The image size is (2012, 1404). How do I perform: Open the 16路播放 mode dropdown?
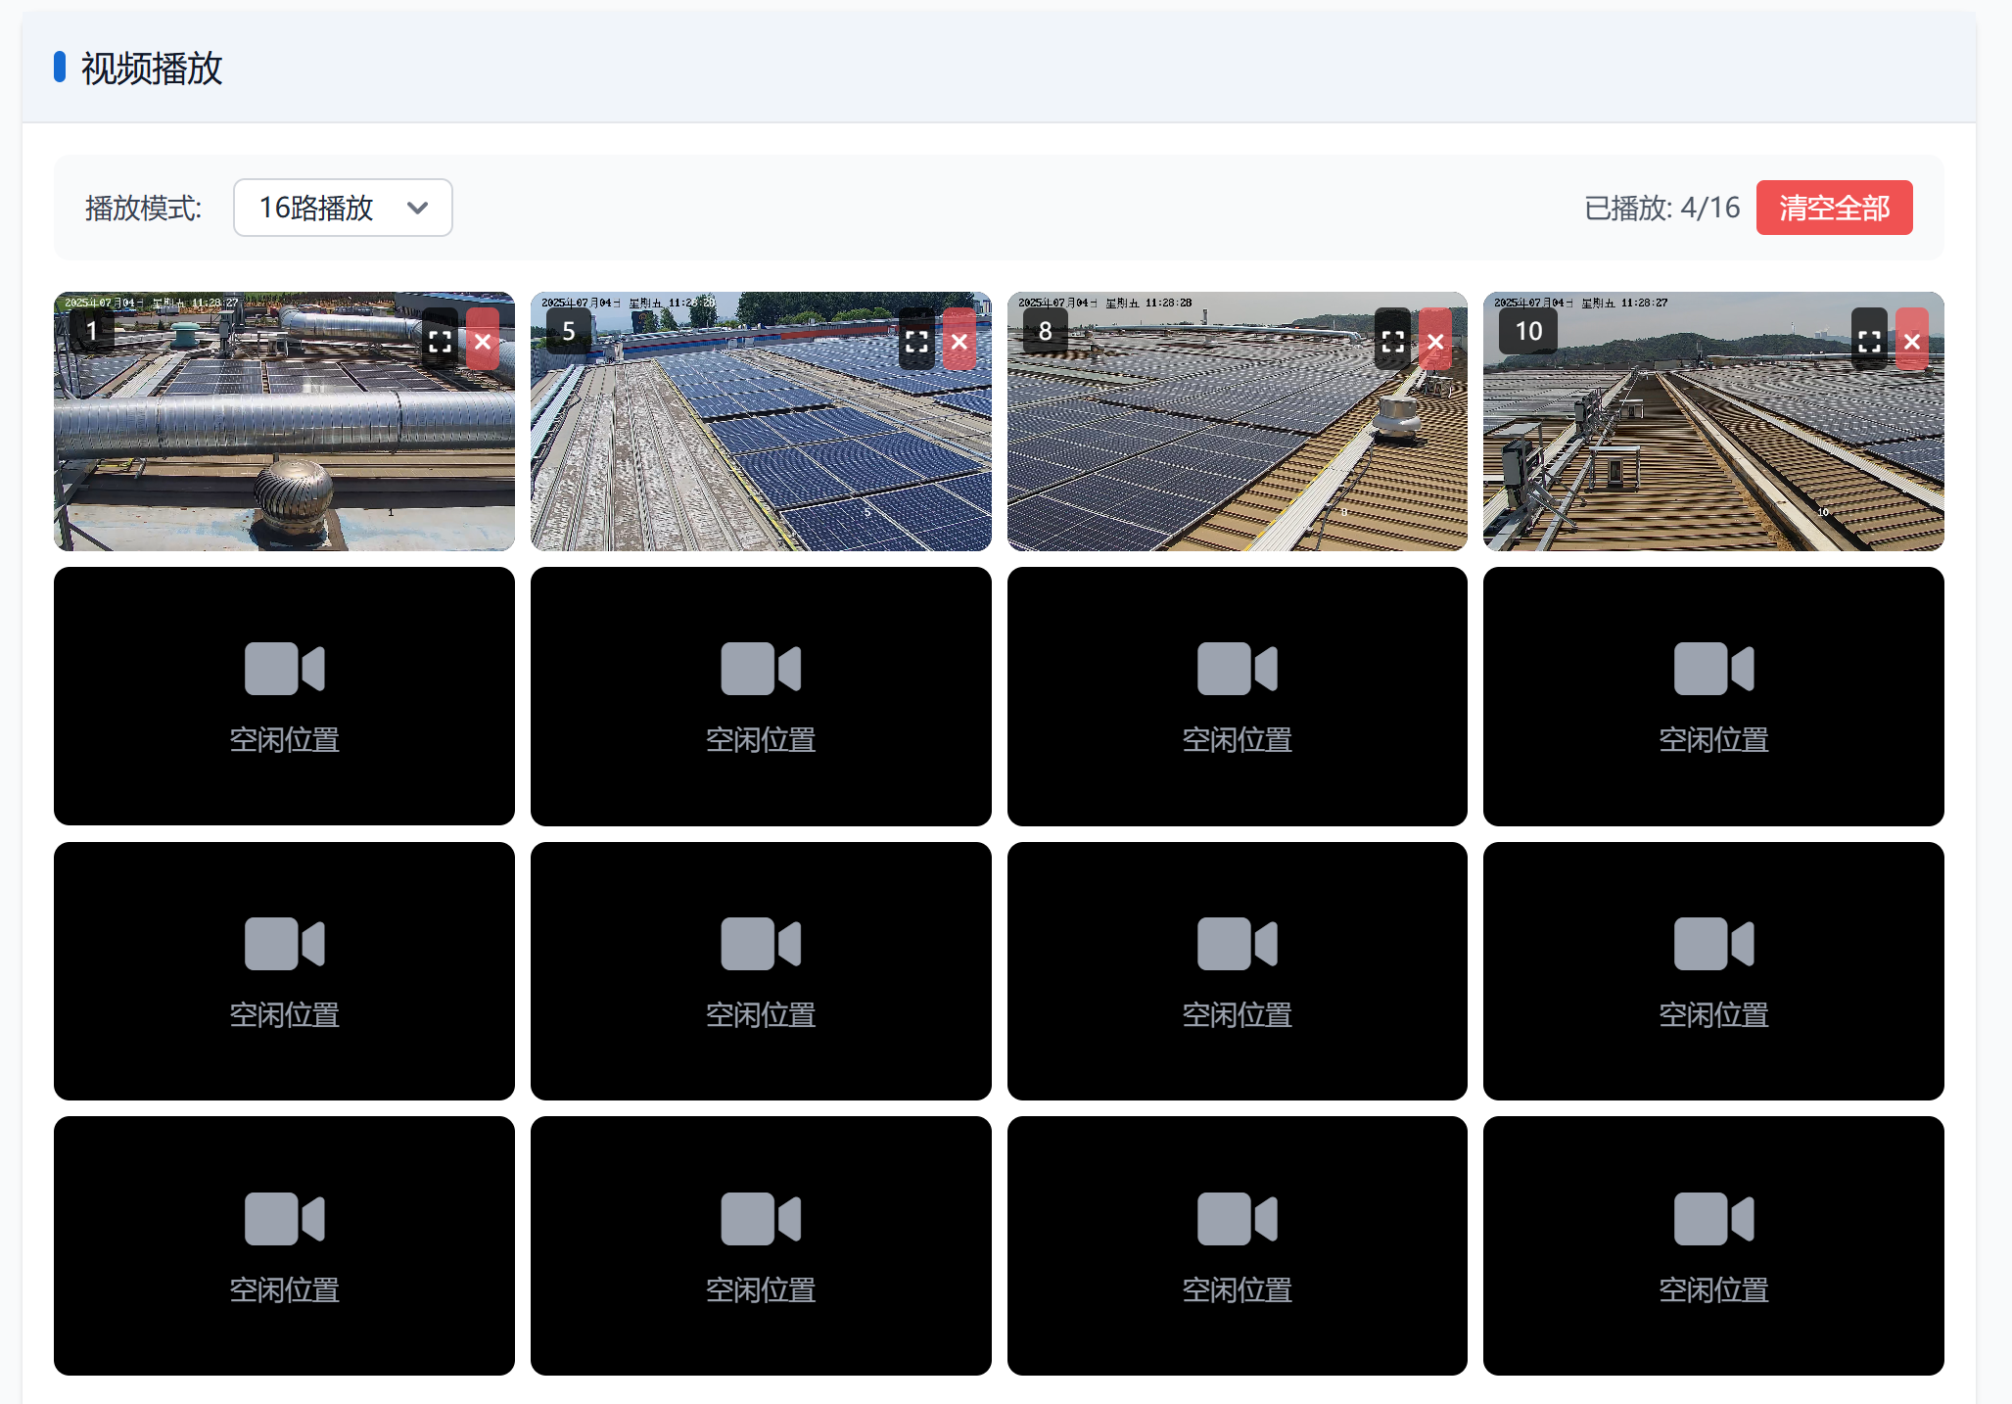click(x=343, y=208)
